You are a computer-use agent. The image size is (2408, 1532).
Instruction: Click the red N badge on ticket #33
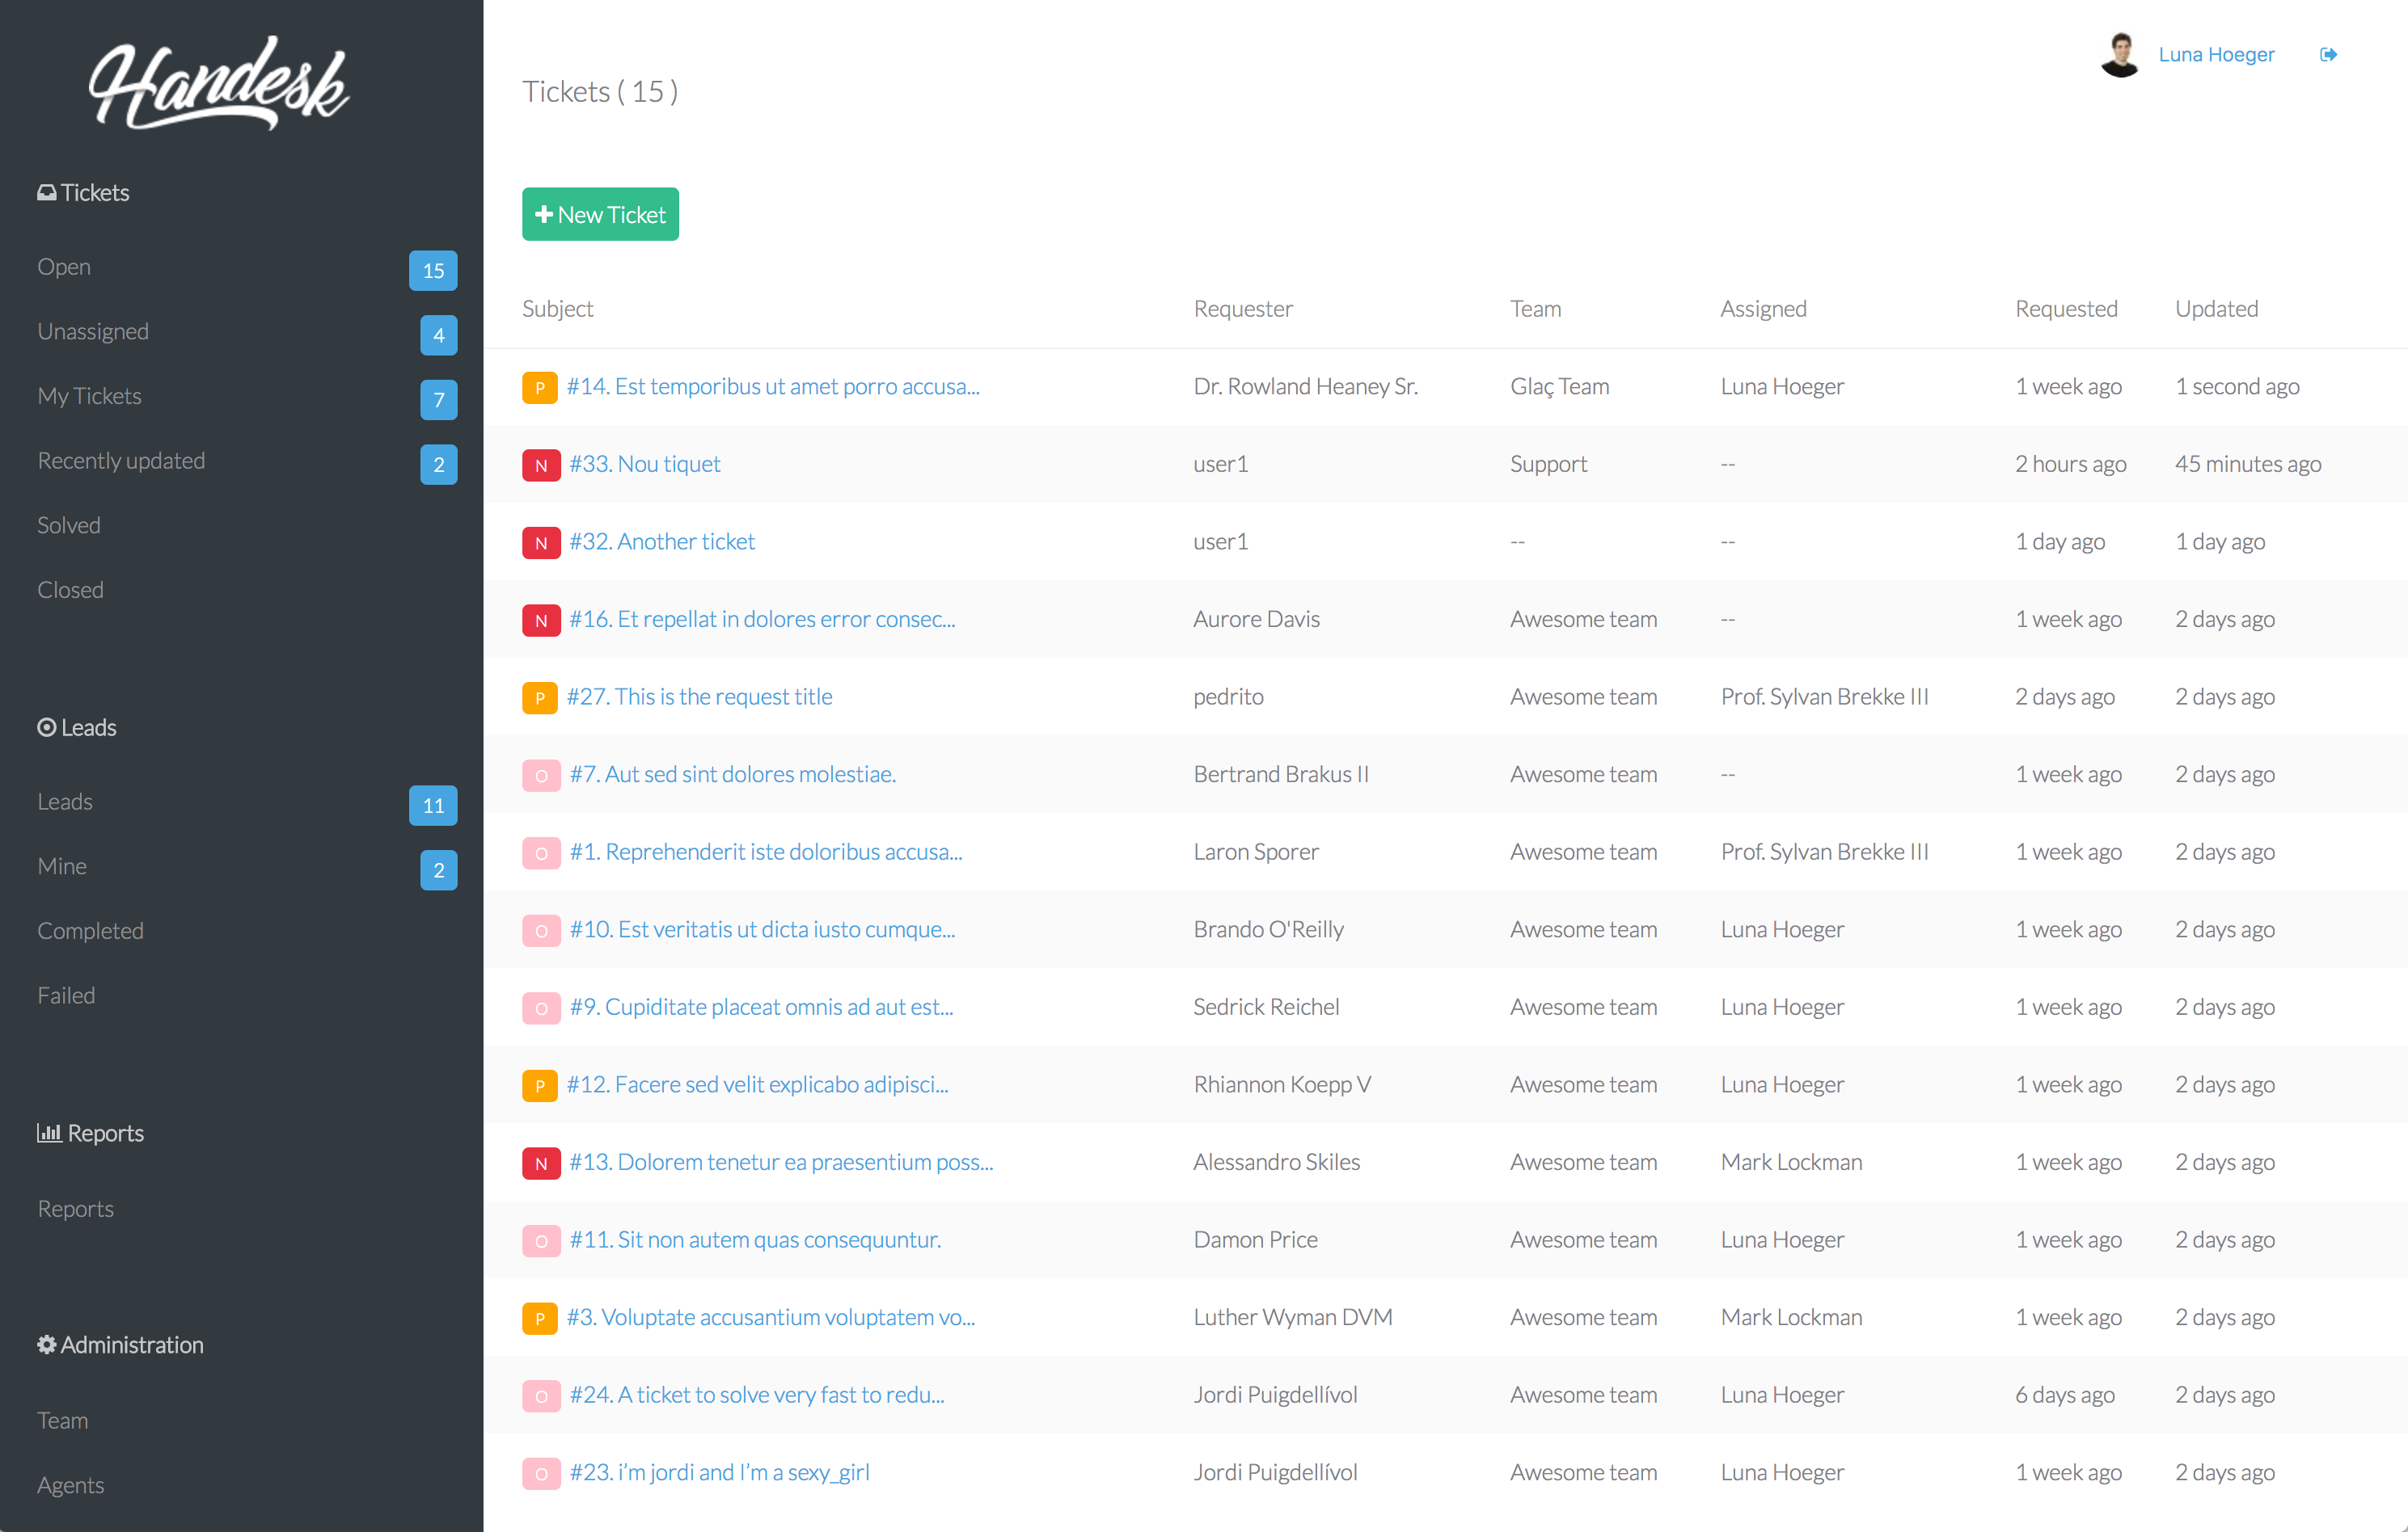coord(541,465)
